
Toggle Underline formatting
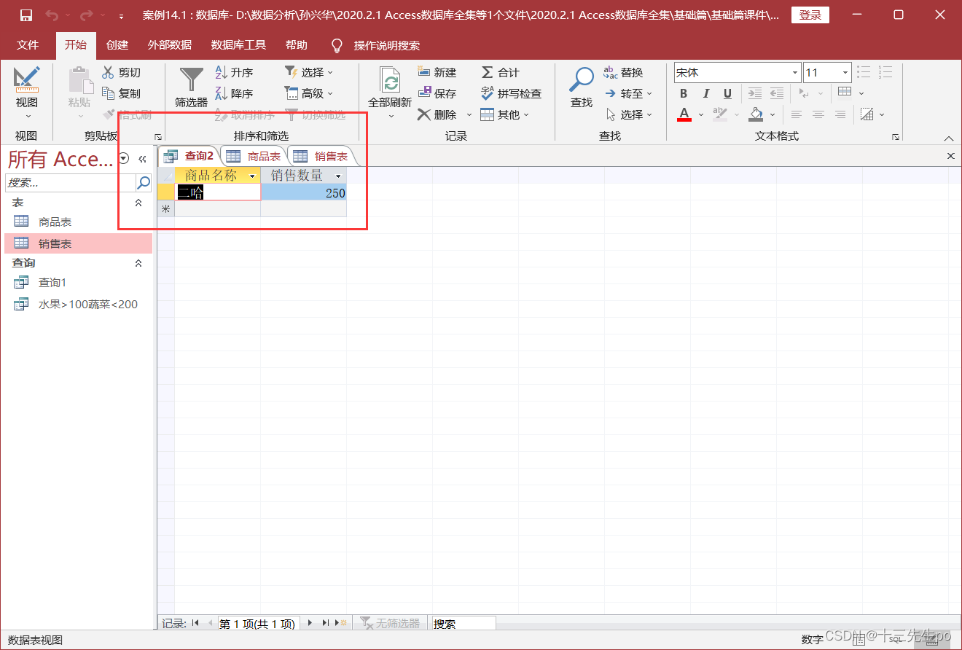pyautogui.click(x=727, y=93)
